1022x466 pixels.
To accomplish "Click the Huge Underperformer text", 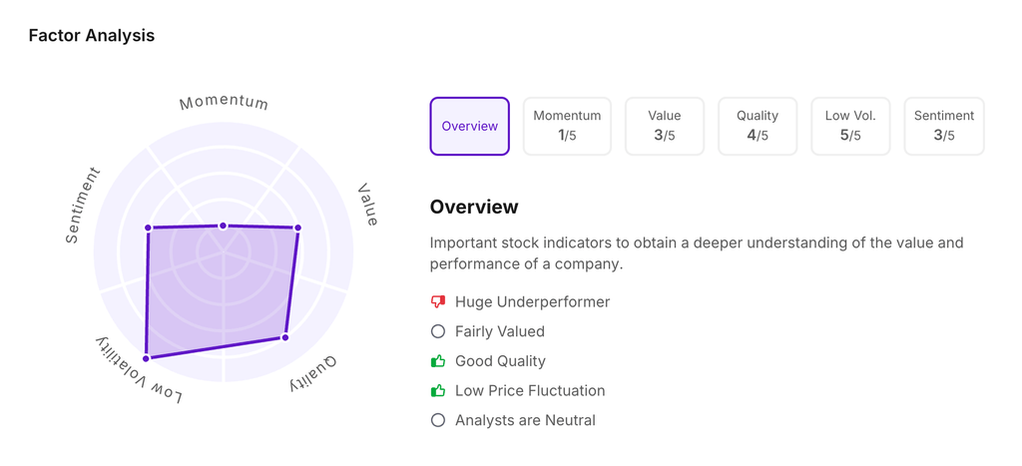I will click(532, 301).
